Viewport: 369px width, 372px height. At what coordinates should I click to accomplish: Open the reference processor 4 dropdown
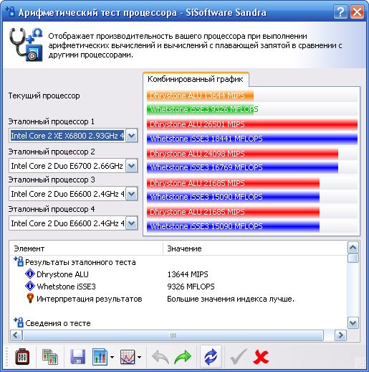(x=132, y=223)
